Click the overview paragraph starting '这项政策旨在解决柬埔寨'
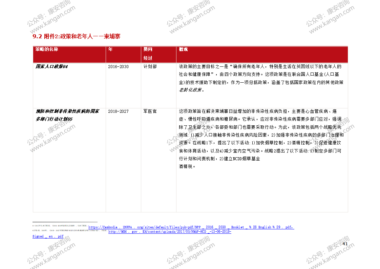Viewport: 380px width, 269px height. point(261,139)
